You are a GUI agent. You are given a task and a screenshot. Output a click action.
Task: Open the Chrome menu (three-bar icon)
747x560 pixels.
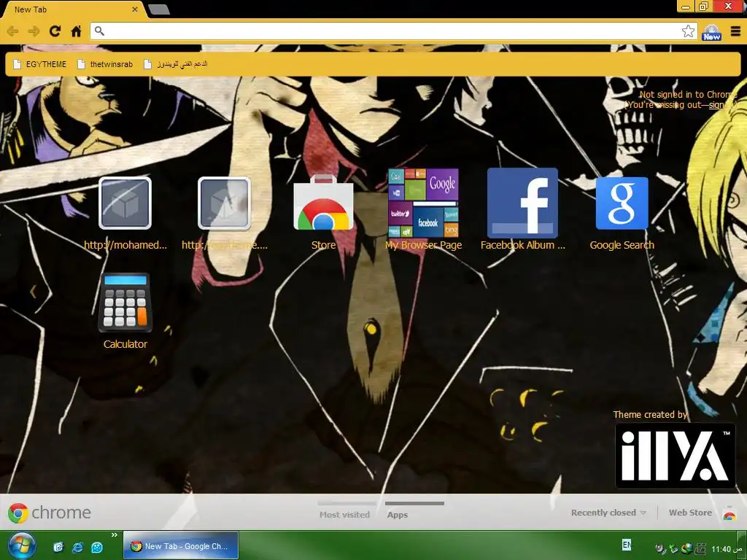coord(735,31)
